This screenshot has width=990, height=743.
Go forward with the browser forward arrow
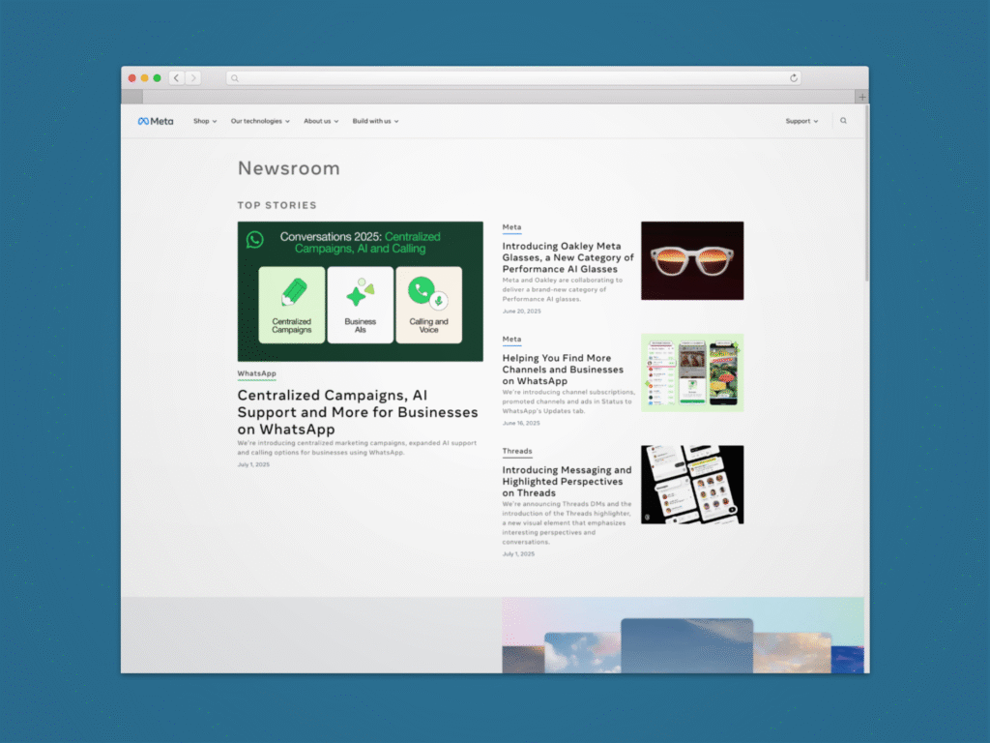[193, 77]
